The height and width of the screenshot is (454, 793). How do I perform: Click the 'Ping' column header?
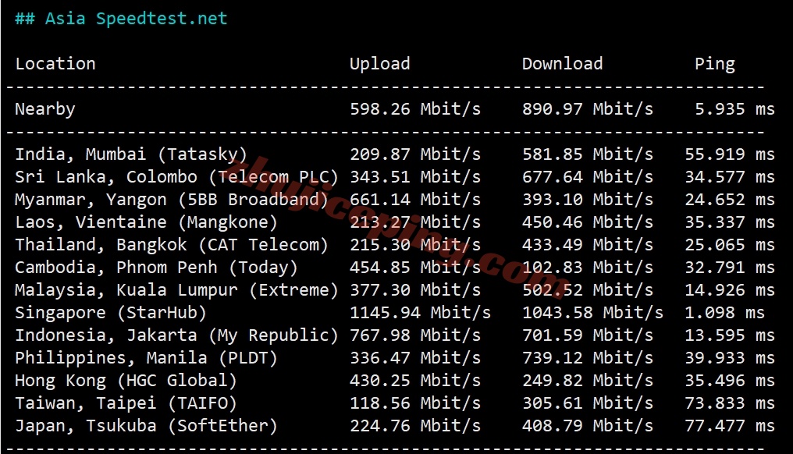tap(715, 64)
